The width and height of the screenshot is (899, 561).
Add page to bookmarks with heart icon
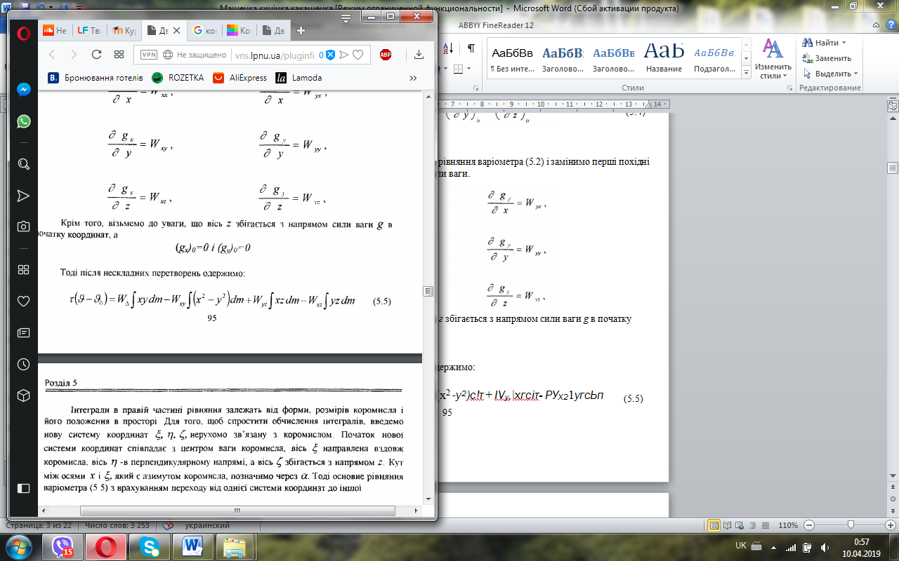click(357, 55)
